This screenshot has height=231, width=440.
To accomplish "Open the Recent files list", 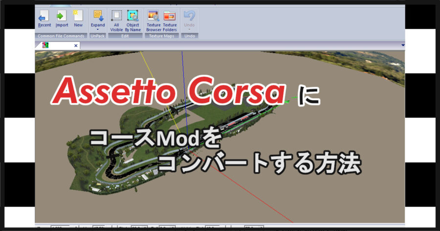I will coord(44,19).
